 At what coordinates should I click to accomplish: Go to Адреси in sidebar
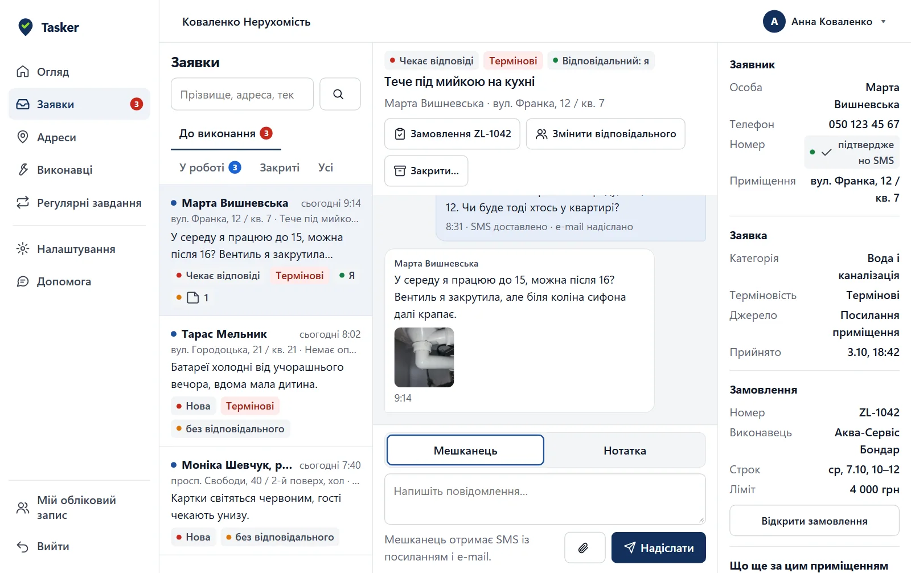pos(79,137)
